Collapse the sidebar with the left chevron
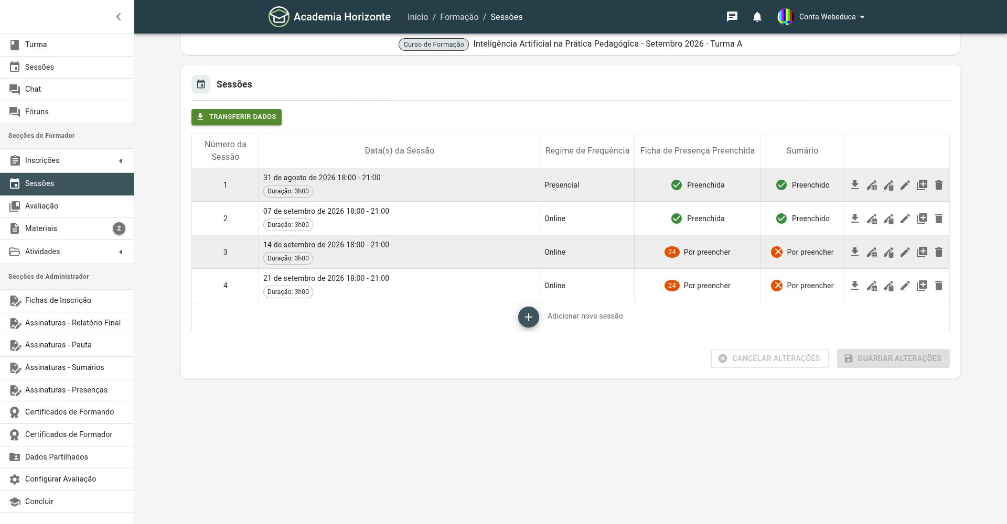The width and height of the screenshot is (1007, 524). pos(119,17)
